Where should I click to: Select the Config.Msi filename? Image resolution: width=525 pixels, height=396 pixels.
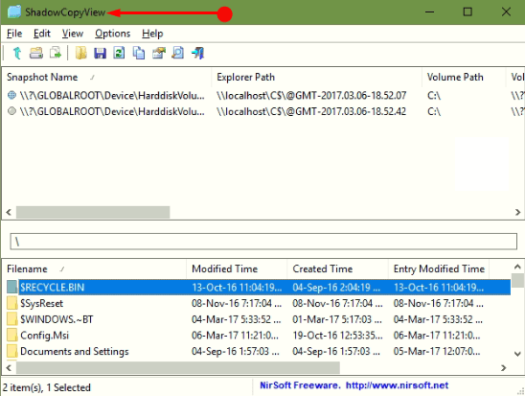[44, 335]
